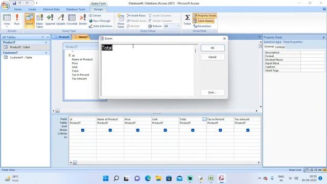Run the query with the Run icon
The width and height of the screenshot is (327, 184).
point(17,20)
